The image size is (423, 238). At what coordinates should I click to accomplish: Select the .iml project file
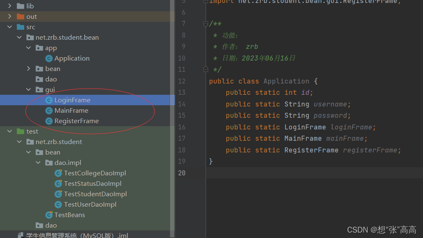click(77, 235)
